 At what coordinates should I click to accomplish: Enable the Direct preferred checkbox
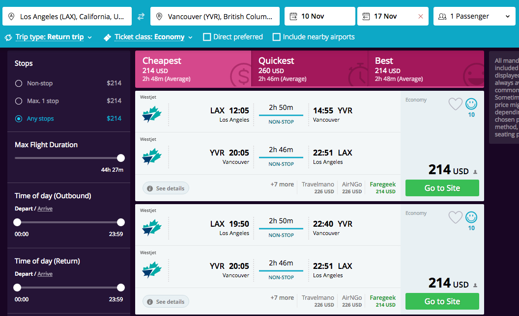(x=207, y=37)
